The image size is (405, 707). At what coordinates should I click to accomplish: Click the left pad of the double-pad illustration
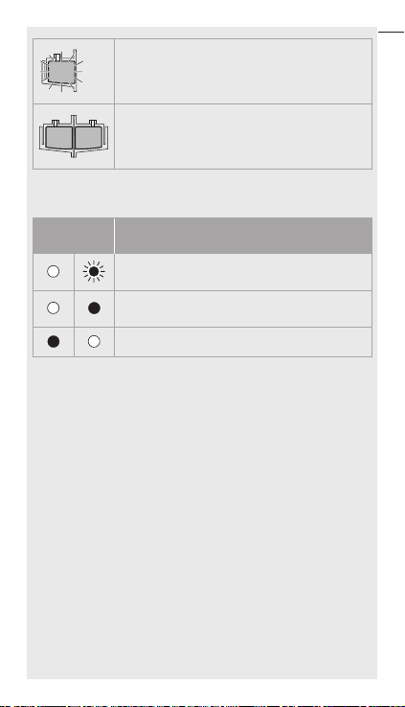coord(58,138)
